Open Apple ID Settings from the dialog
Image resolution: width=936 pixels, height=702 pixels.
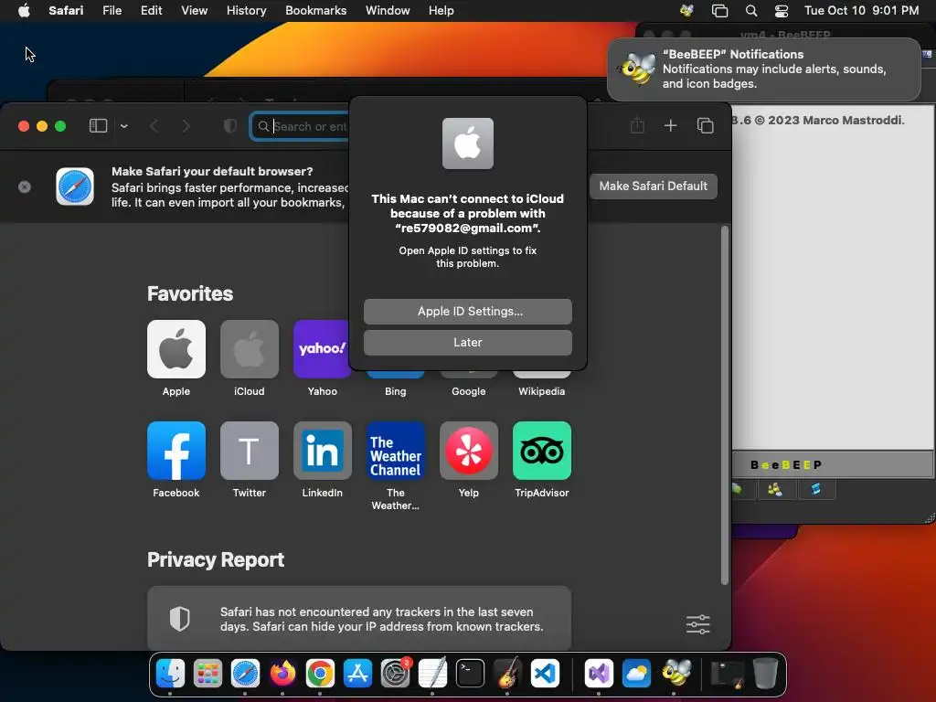pyautogui.click(x=467, y=311)
